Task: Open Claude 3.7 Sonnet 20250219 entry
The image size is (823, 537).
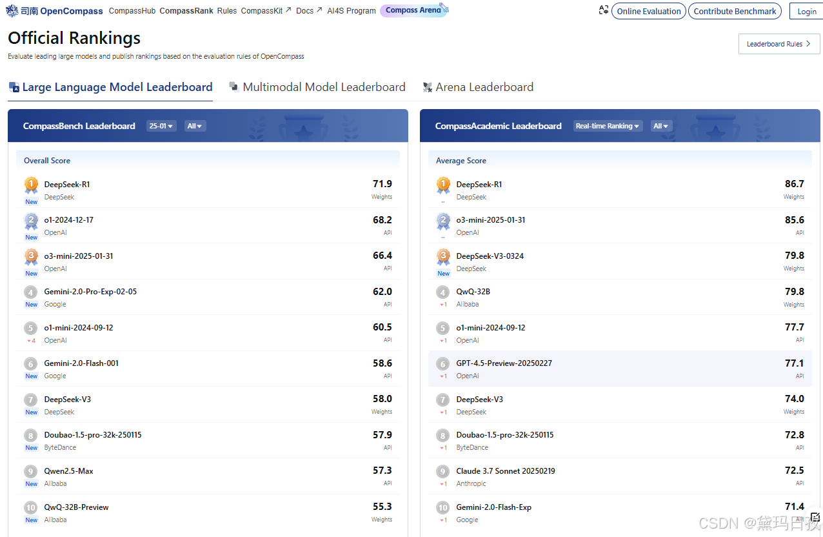Action: tap(620, 476)
